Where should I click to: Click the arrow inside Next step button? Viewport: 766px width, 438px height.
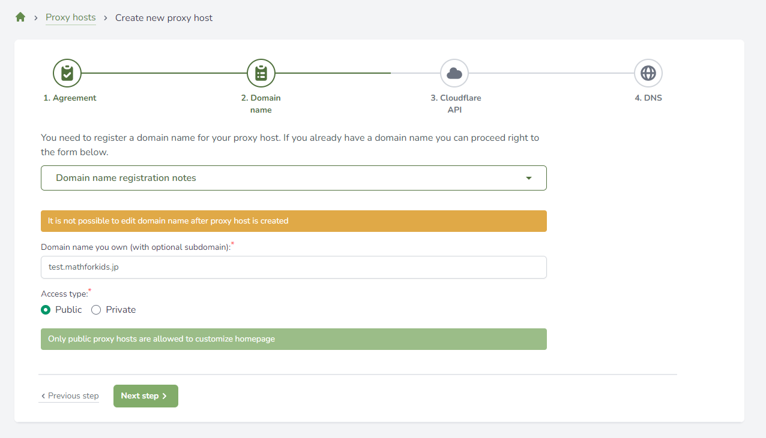(164, 396)
